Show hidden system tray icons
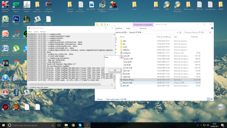 coord(197,125)
